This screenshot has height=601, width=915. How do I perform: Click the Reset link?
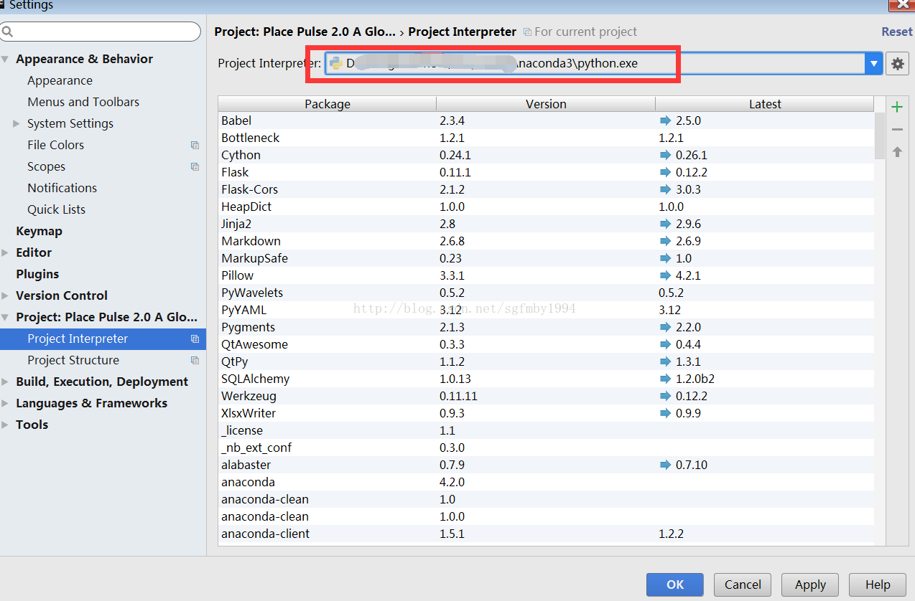(897, 32)
